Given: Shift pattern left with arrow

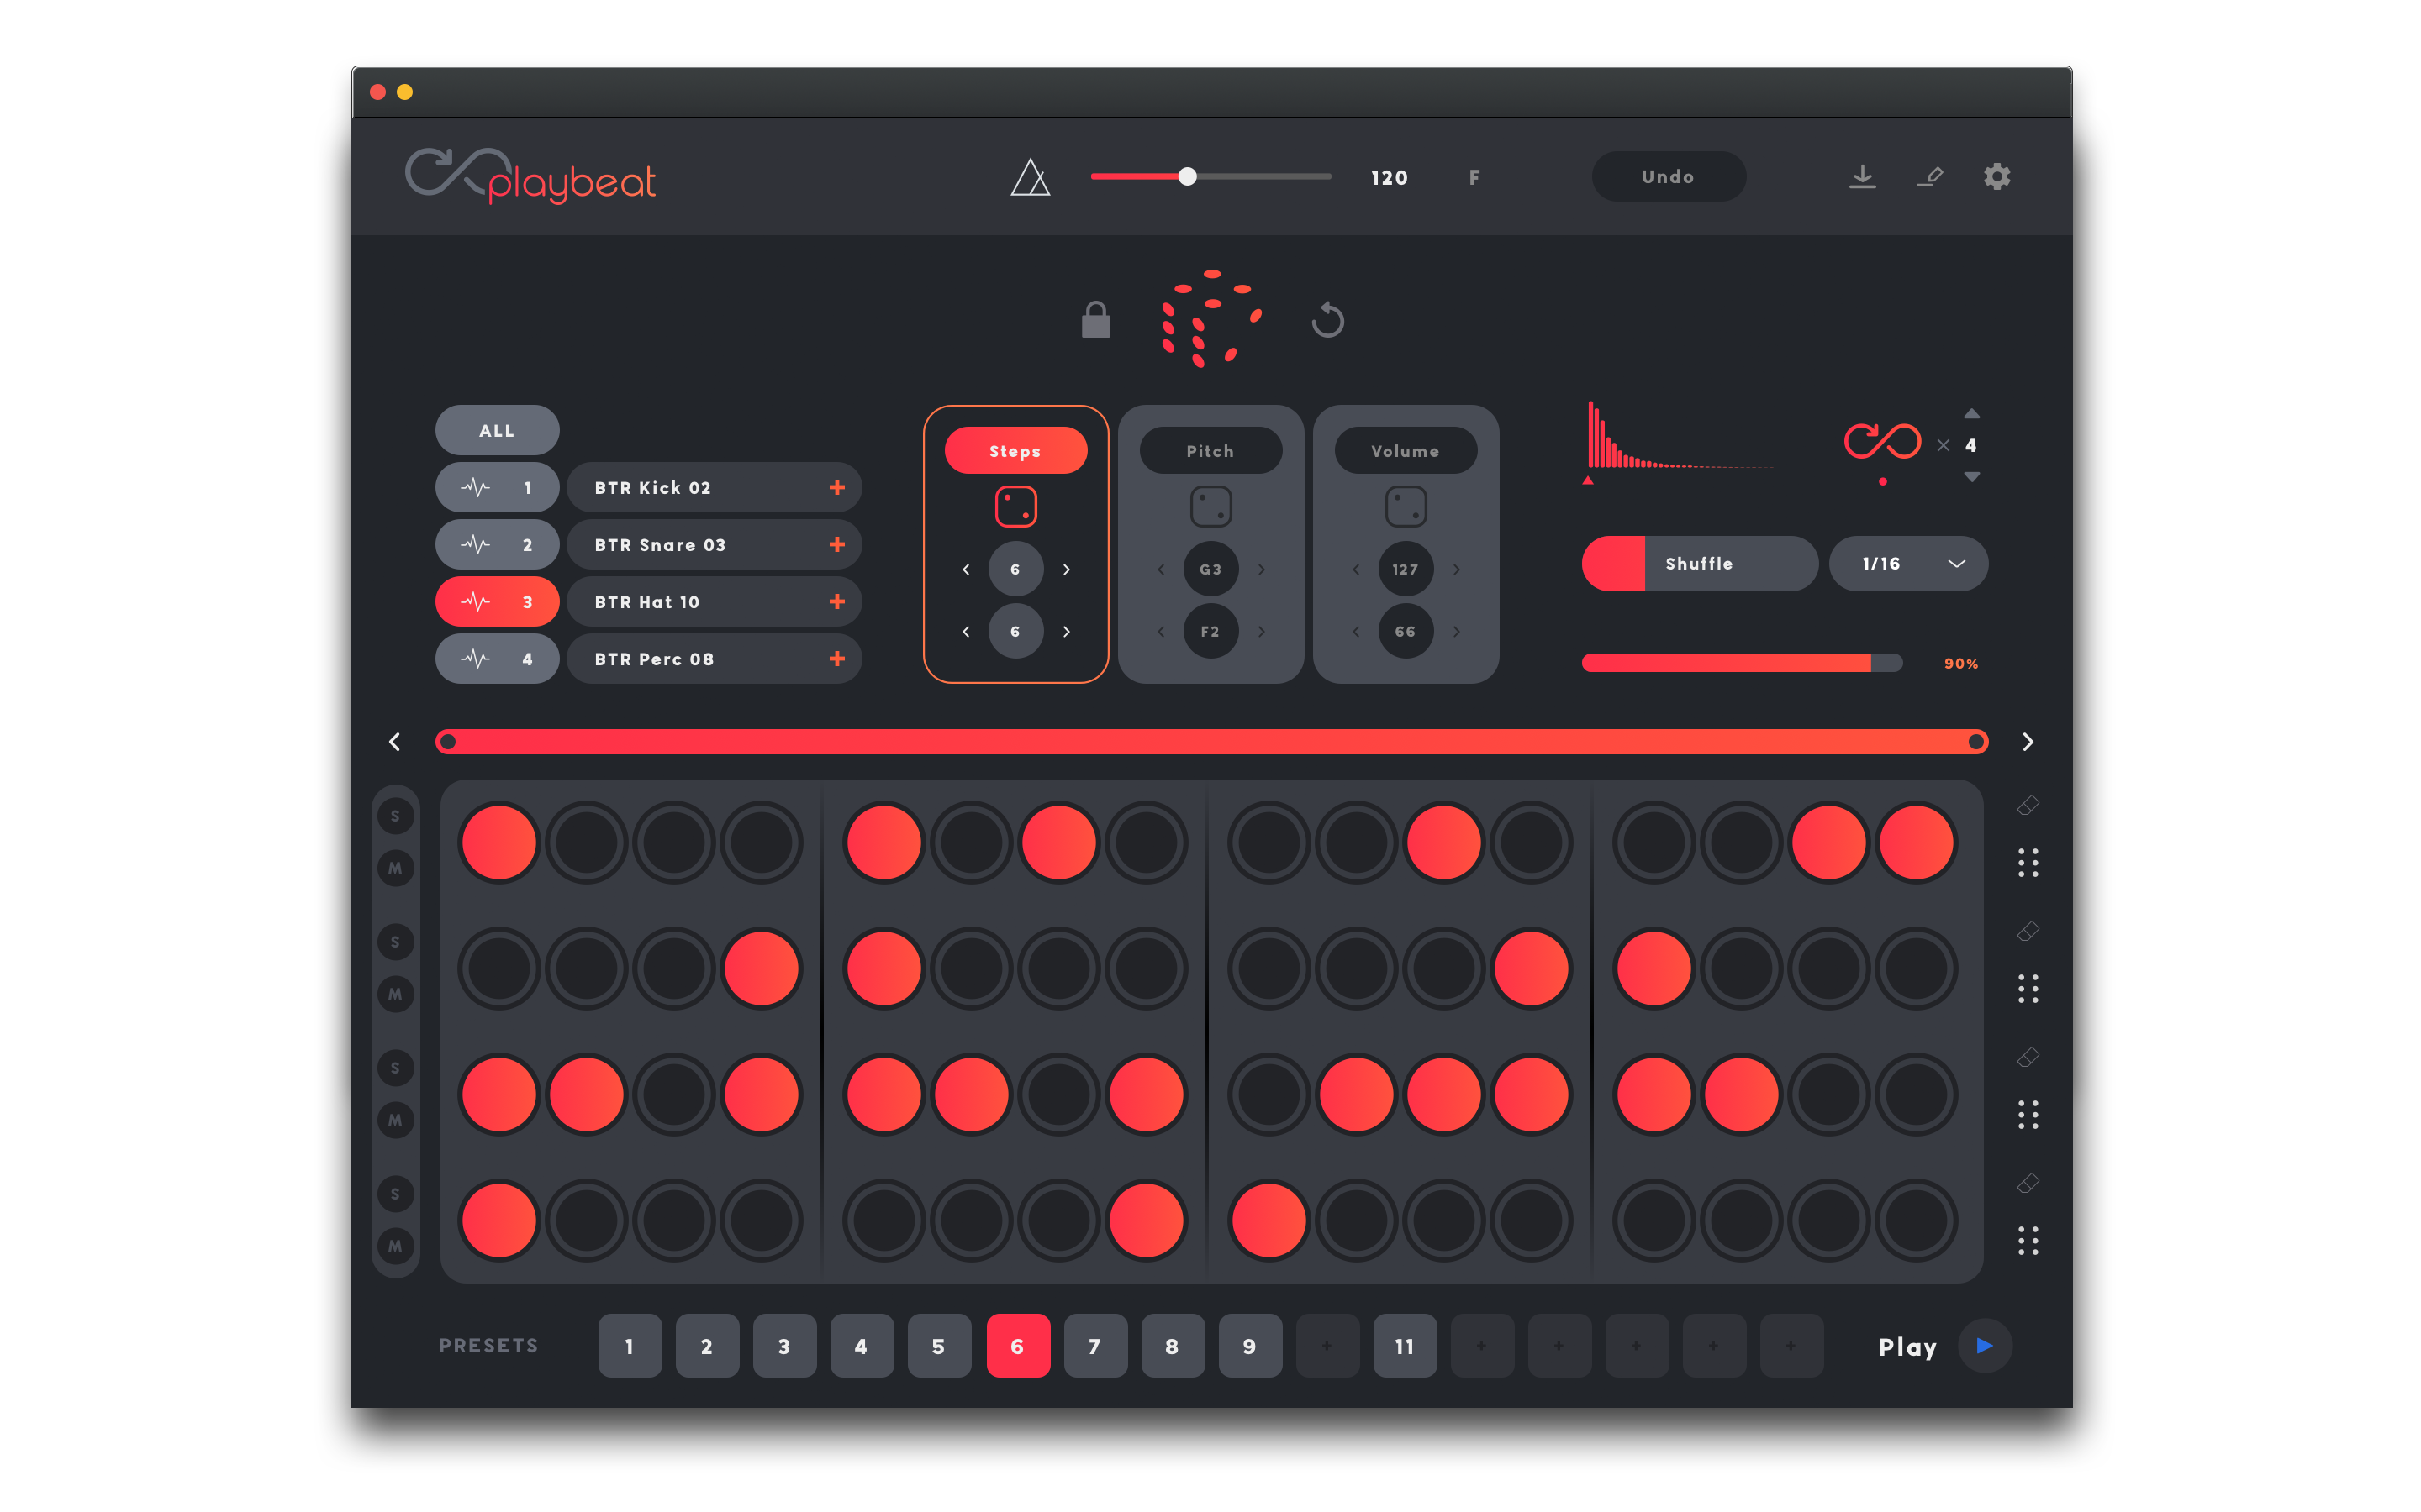Looking at the screenshot, I should pyautogui.click(x=394, y=741).
